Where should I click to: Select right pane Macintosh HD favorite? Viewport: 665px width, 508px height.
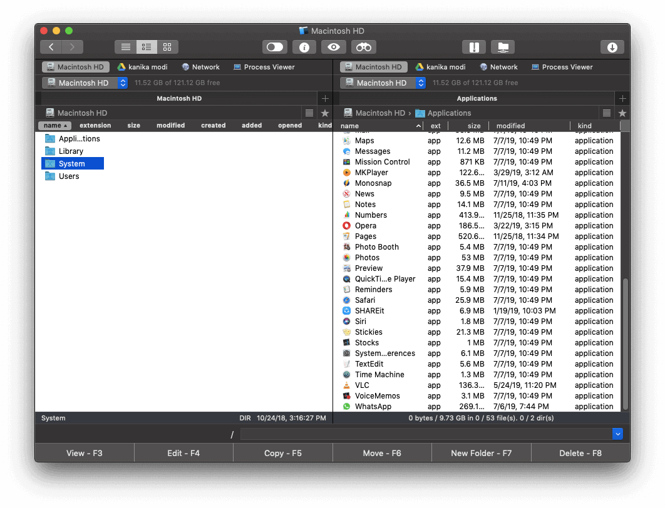pyautogui.click(x=374, y=67)
